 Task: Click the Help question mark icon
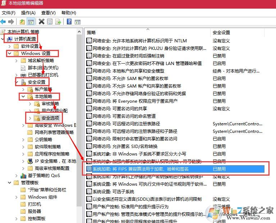pos(69,22)
